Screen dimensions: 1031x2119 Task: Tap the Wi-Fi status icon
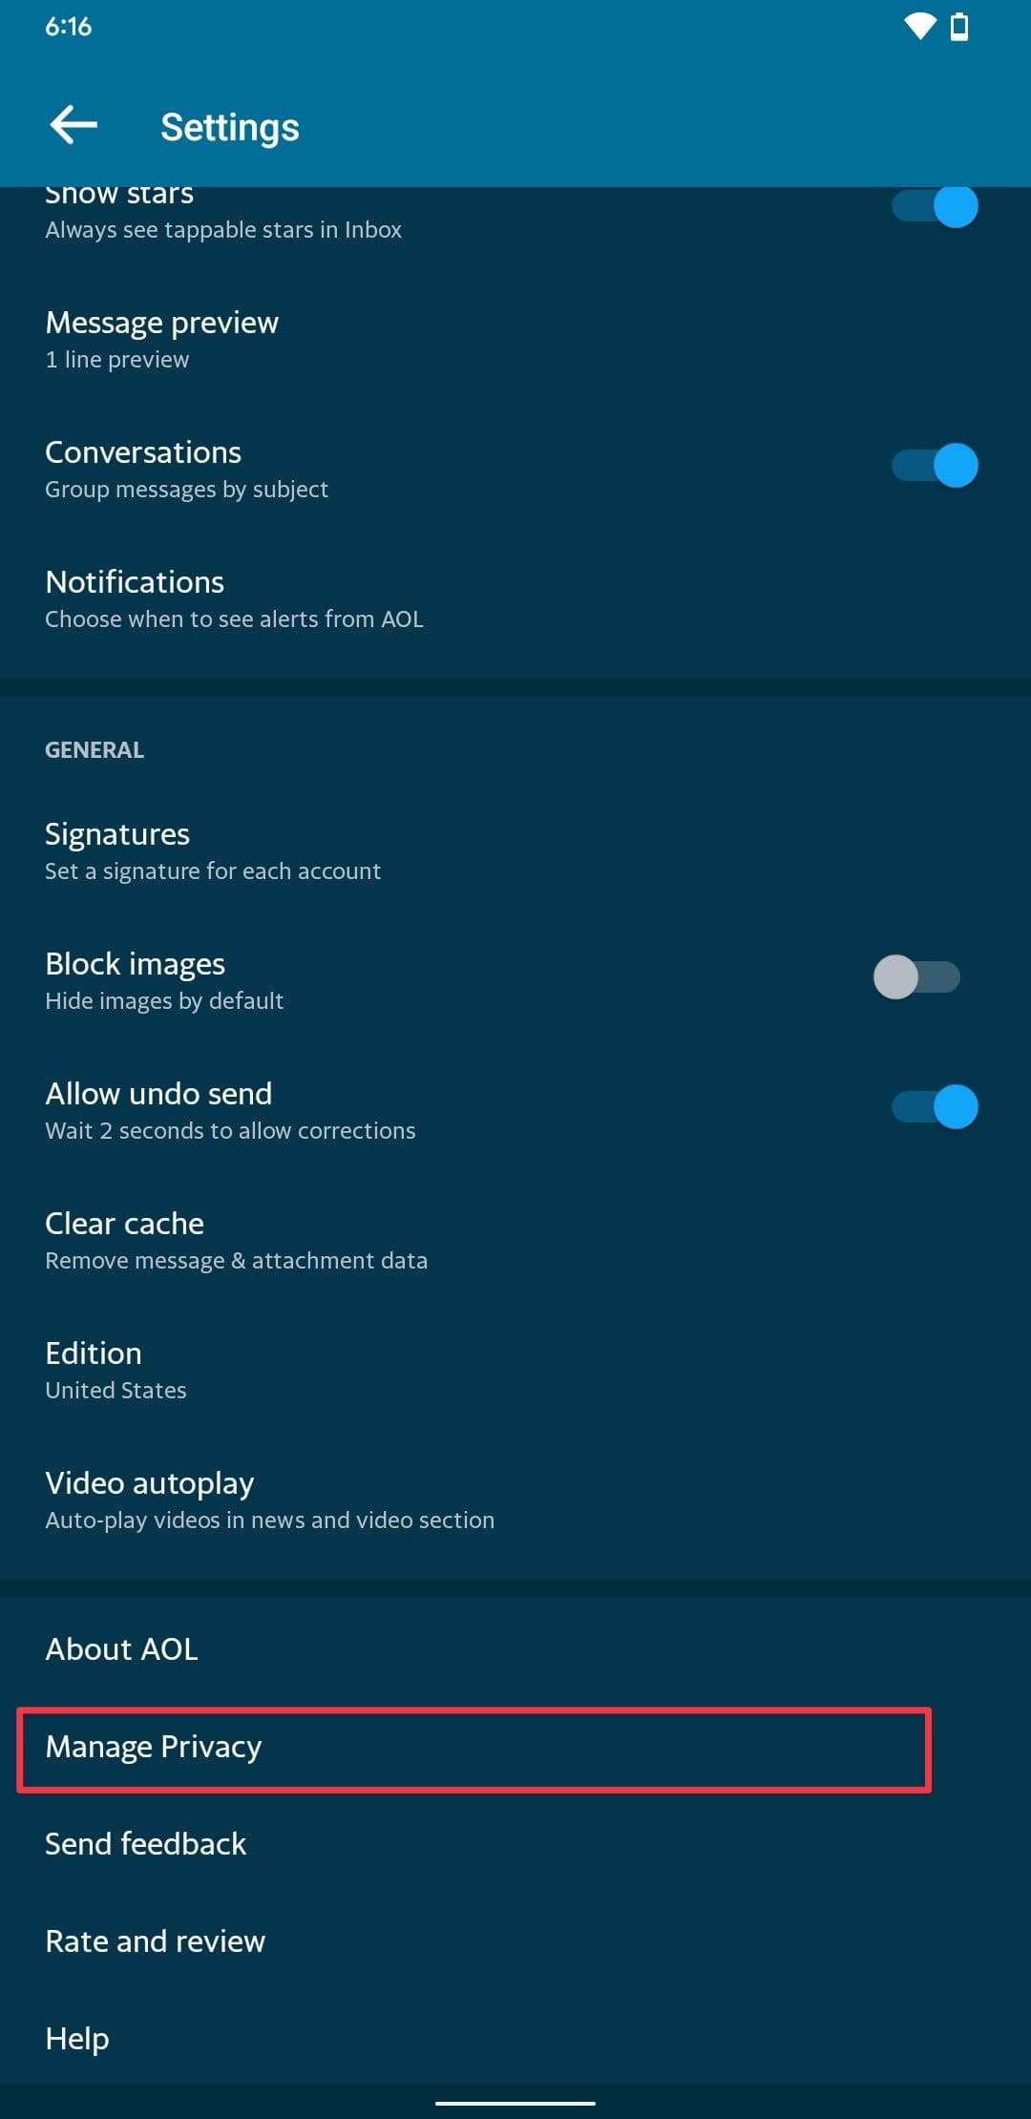tap(920, 28)
